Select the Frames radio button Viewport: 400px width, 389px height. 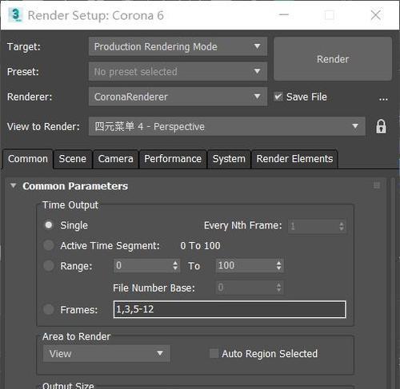[49, 309]
